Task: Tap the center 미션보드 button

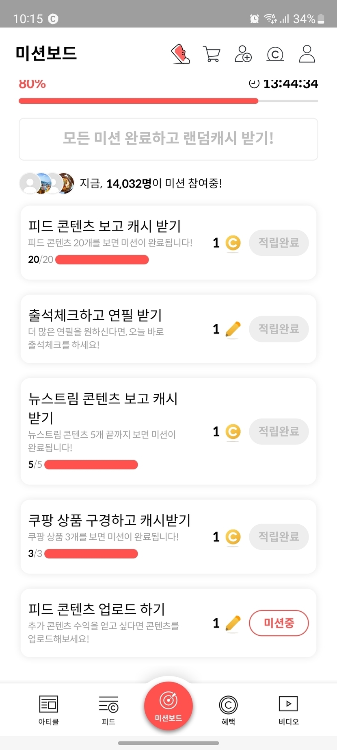Action: (168, 706)
